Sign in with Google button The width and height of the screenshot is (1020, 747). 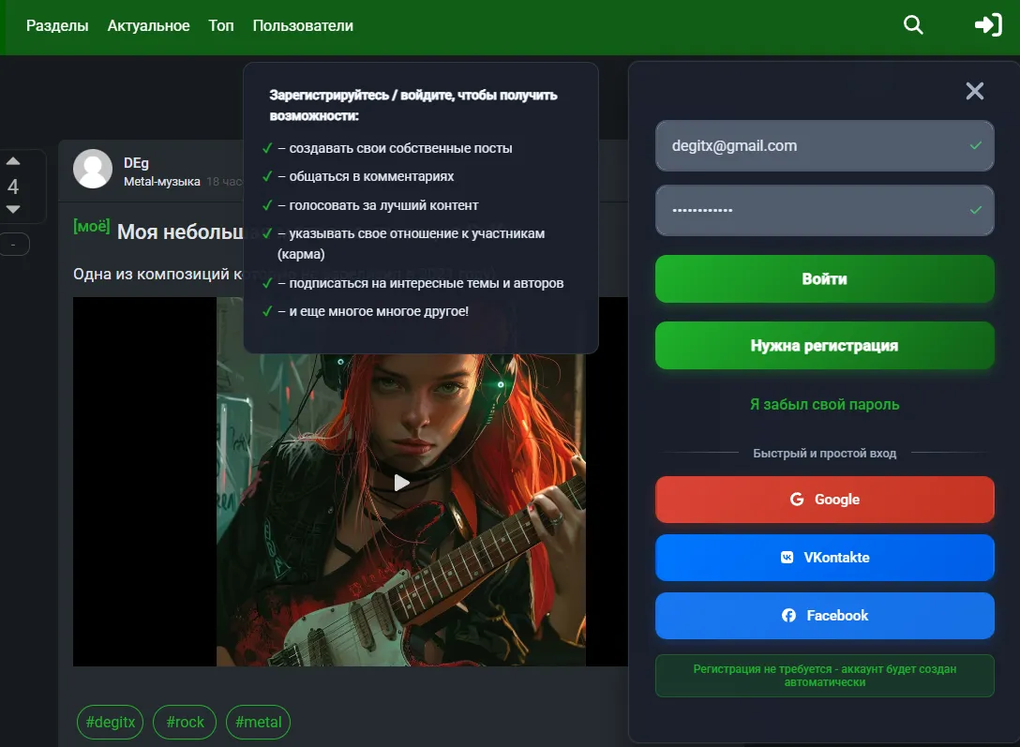pos(824,500)
